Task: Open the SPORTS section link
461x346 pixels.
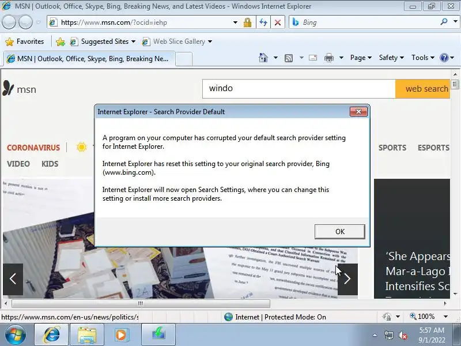Action: 392,148
